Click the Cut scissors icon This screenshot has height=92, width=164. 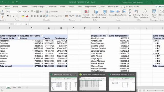tap(3, 11)
